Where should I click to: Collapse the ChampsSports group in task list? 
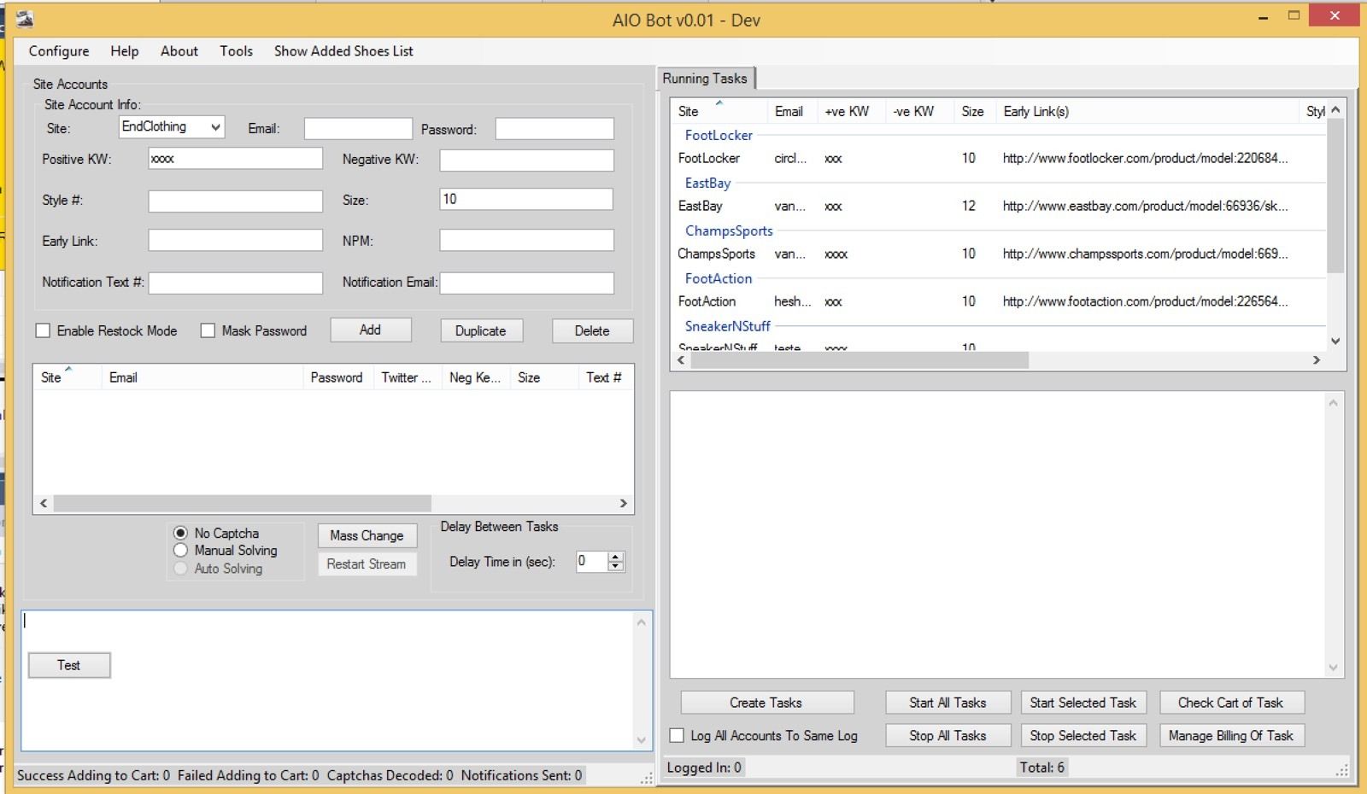tap(729, 231)
